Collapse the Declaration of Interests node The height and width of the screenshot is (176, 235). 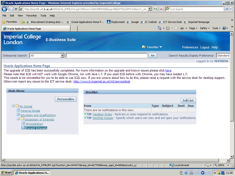[18, 119]
